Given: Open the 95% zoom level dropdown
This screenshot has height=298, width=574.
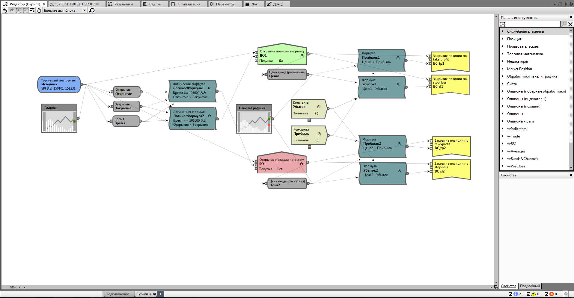Looking at the screenshot, I should coord(19,287).
